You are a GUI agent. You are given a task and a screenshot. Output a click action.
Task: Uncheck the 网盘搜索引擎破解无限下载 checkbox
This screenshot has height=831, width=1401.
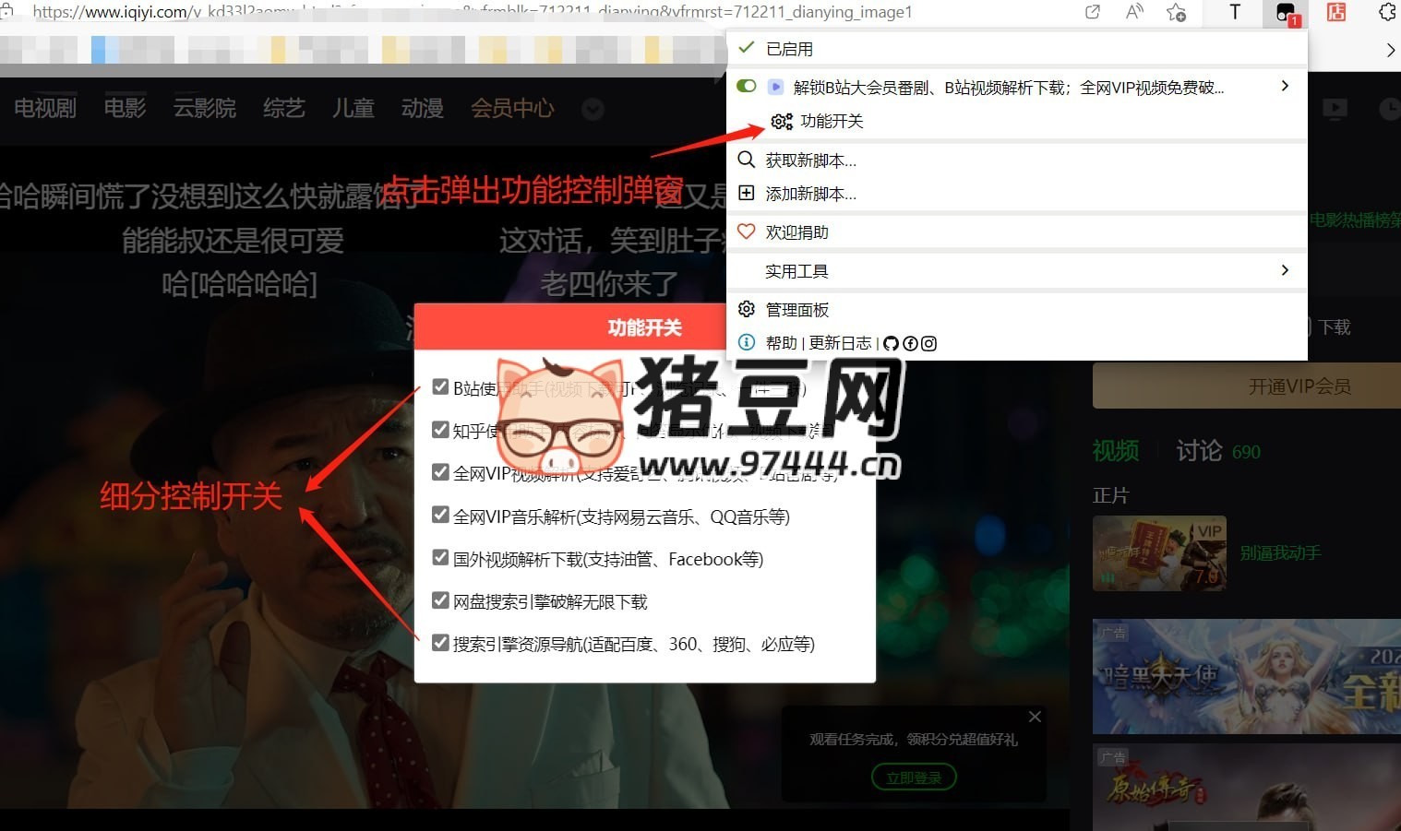click(441, 600)
